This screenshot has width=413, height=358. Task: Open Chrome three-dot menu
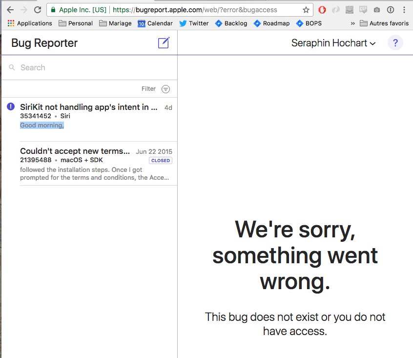point(404,10)
